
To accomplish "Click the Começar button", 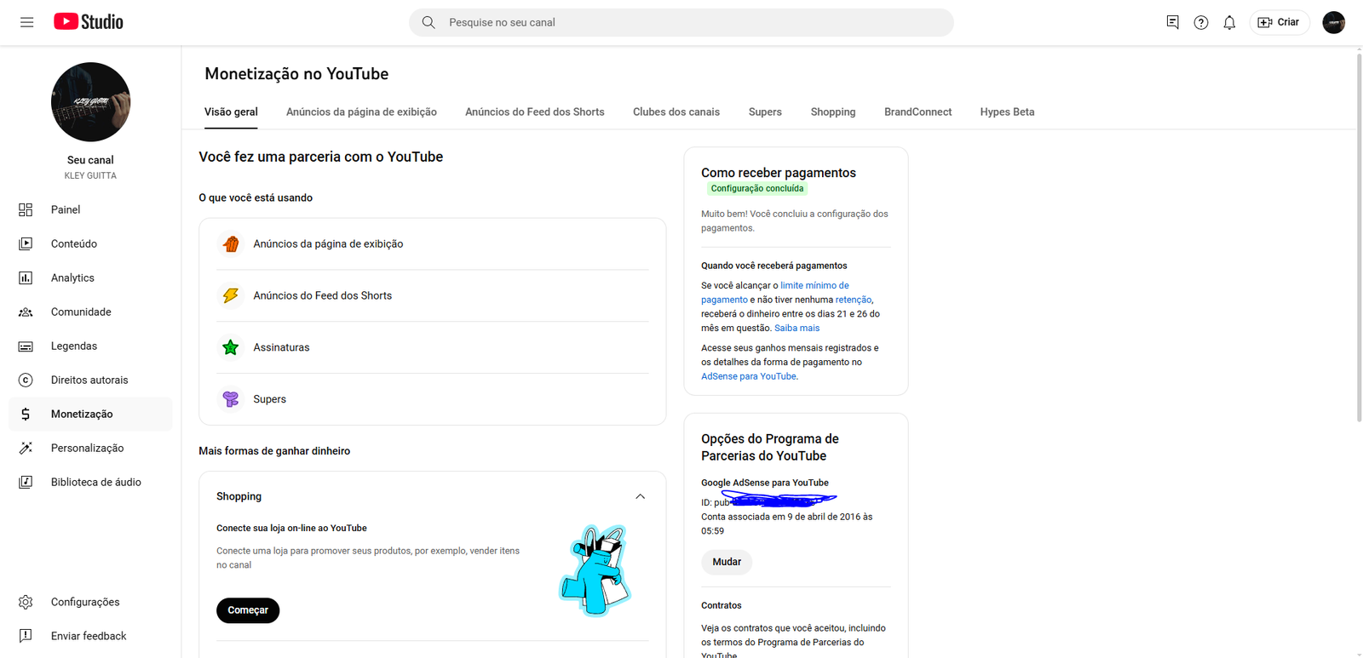I will point(248,610).
